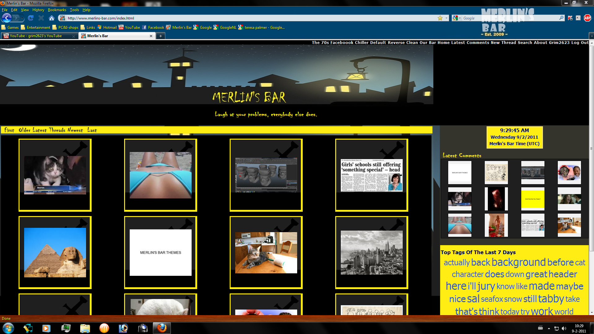Open the PC&I-shops bookmarks folder

pos(65,27)
